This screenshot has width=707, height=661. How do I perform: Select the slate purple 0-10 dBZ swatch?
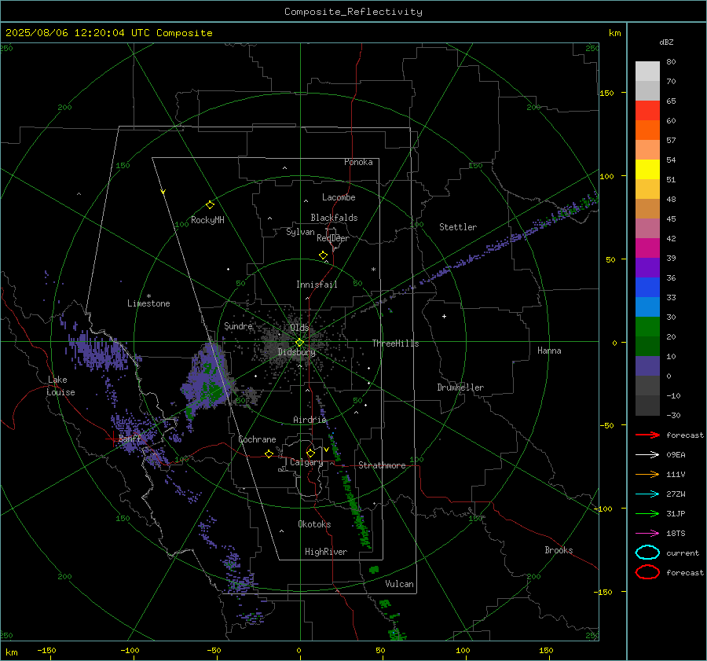click(x=647, y=366)
